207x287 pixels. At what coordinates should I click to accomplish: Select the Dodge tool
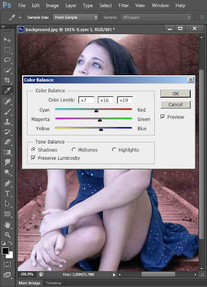pyautogui.click(x=7, y=172)
